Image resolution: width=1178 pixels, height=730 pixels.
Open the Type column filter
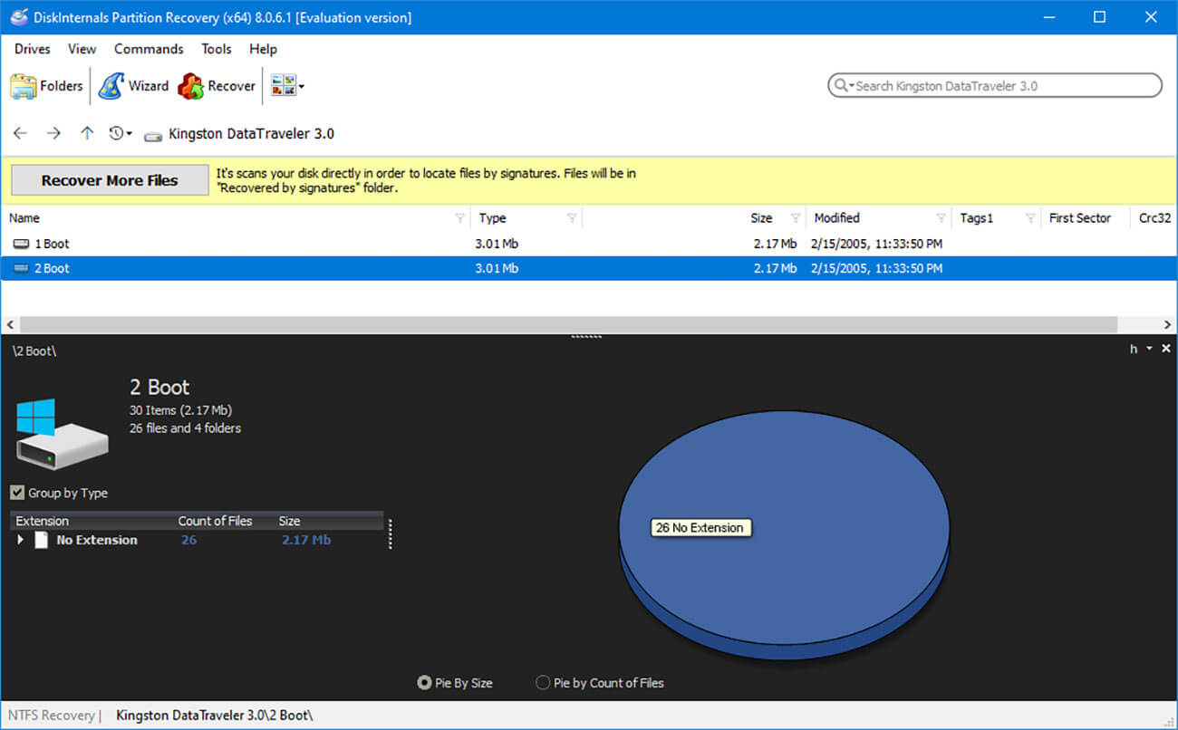572,218
